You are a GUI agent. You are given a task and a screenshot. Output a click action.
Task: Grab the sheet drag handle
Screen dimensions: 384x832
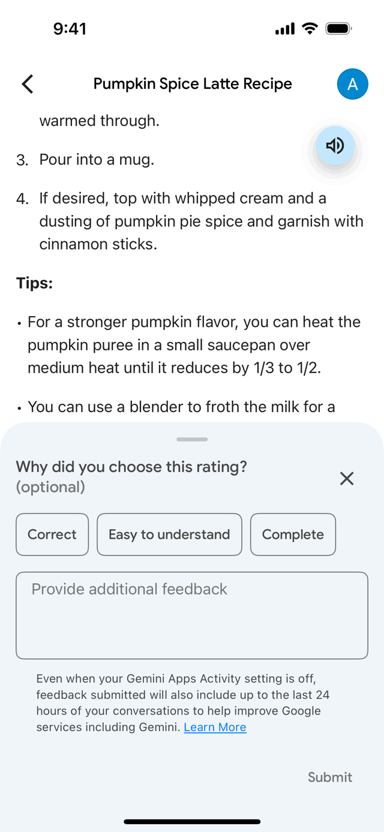(192, 440)
